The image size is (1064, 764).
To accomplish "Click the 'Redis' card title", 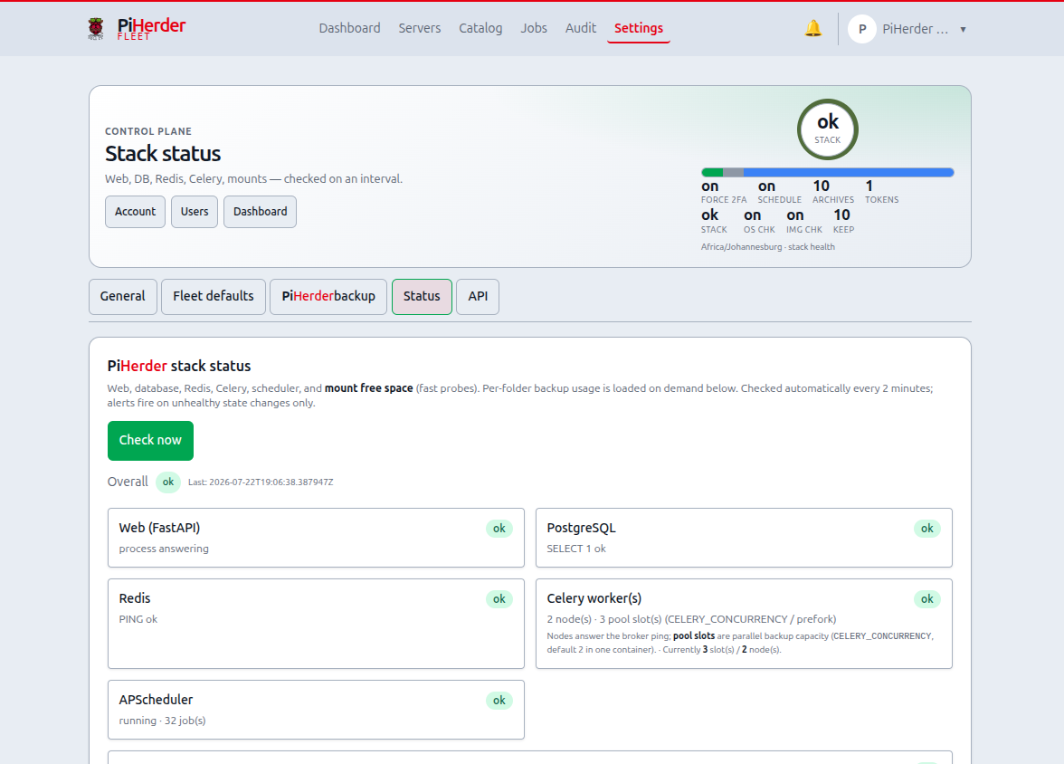I will [x=134, y=599].
